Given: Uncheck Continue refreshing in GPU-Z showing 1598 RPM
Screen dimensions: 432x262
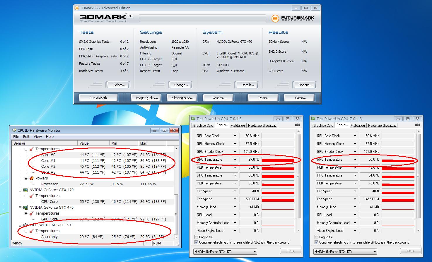Looking at the screenshot, I should point(196,242).
